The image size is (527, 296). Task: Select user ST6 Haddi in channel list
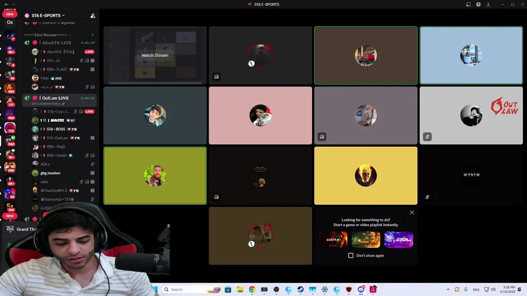click(63, 155)
